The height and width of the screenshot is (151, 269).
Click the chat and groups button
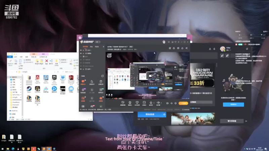point(232,121)
